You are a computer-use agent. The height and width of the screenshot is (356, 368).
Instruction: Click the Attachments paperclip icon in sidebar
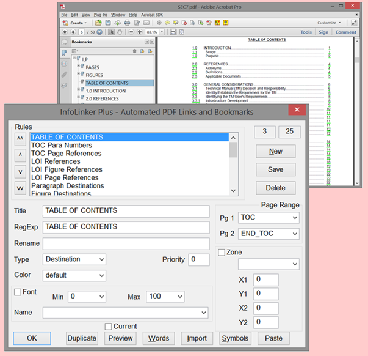[x=64, y=75]
